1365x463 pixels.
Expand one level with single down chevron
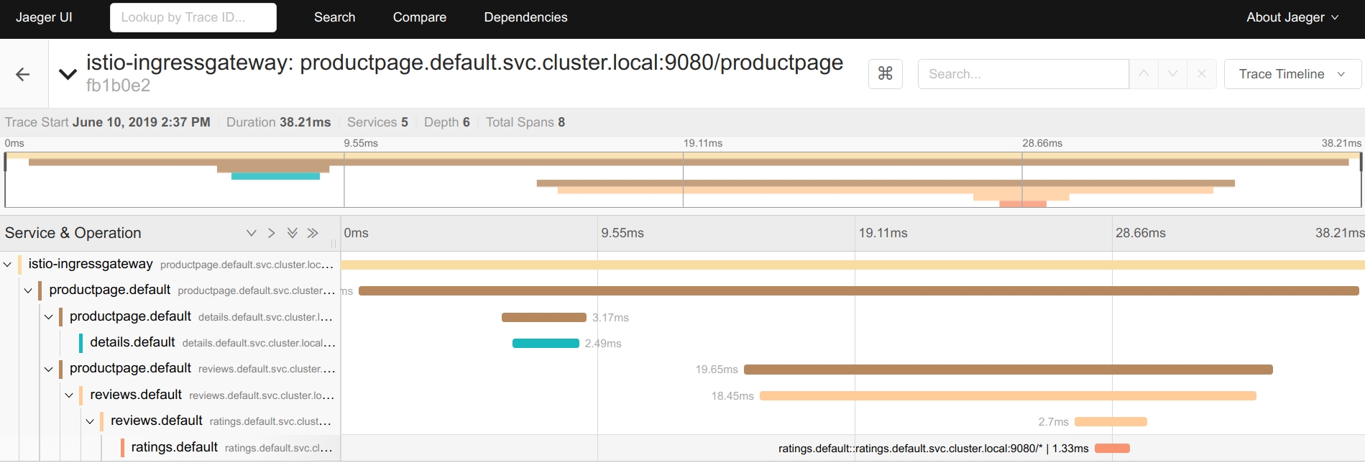(x=251, y=233)
